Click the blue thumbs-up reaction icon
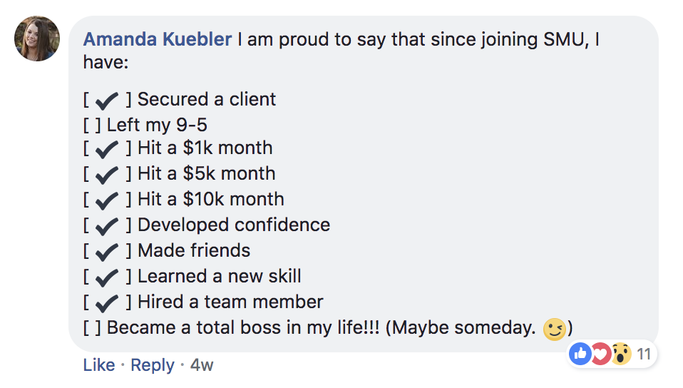The width and height of the screenshot is (683, 388). [x=580, y=354]
